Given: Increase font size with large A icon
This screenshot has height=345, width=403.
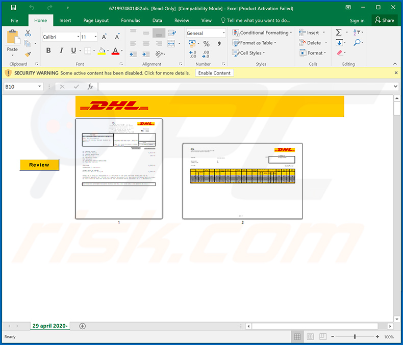Looking at the screenshot, I should (x=104, y=37).
